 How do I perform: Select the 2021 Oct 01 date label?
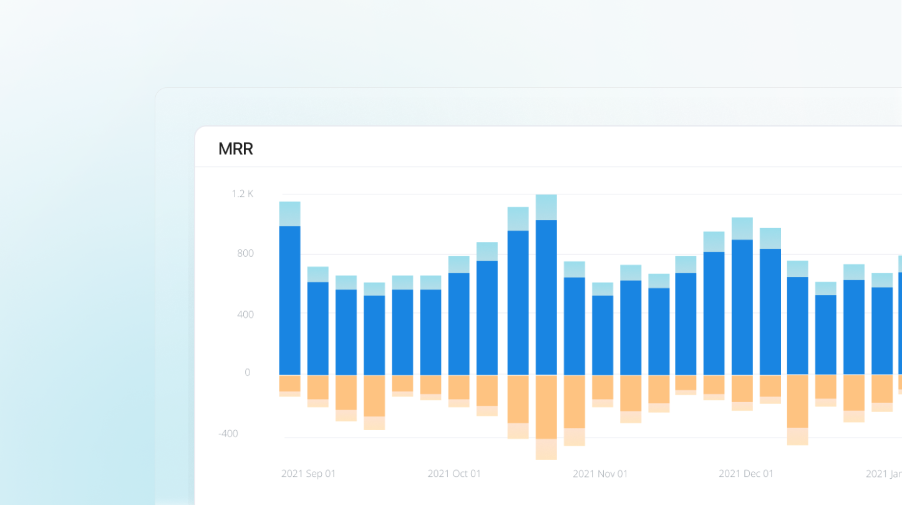pyautogui.click(x=455, y=474)
